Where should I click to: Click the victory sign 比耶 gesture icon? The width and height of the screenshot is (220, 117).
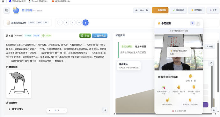[x=194, y=87]
